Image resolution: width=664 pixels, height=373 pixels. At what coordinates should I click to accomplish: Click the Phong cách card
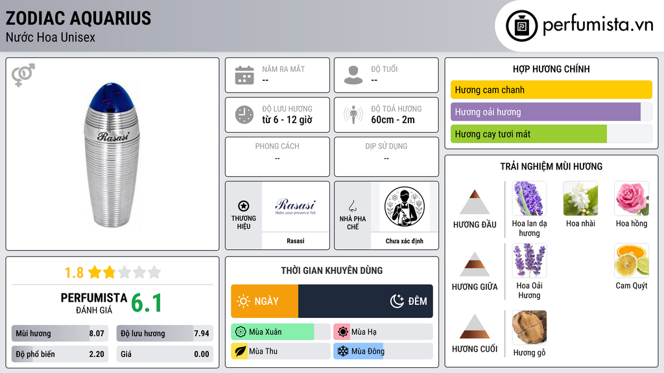[278, 157]
